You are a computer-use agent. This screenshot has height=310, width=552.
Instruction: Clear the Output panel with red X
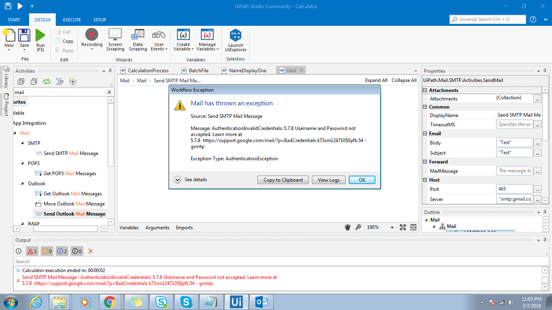91,251
